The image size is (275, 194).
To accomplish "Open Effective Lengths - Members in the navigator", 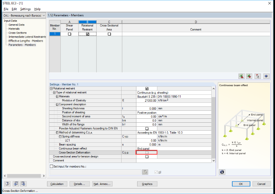I will click(26, 41).
